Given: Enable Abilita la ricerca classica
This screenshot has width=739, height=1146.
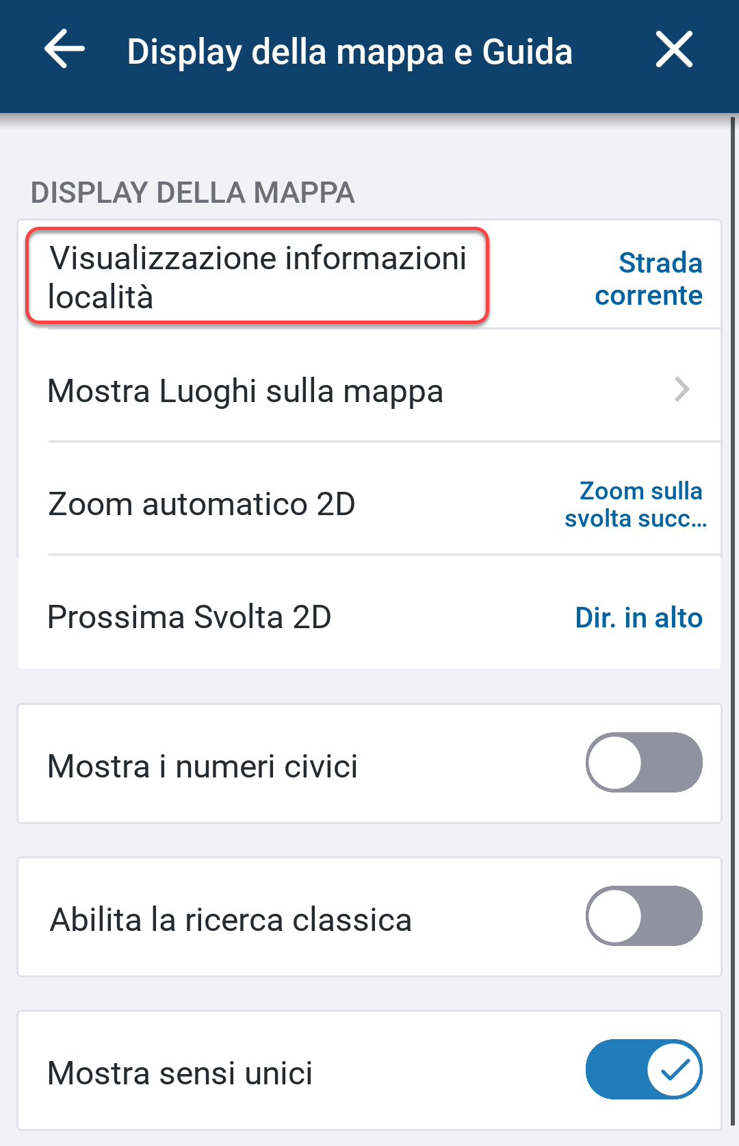Looking at the screenshot, I should coord(643,917).
